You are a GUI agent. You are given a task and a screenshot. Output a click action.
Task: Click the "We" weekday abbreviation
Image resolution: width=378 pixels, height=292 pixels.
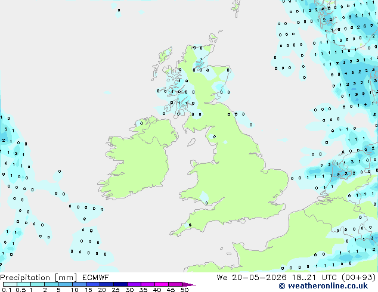click(x=222, y=278)
